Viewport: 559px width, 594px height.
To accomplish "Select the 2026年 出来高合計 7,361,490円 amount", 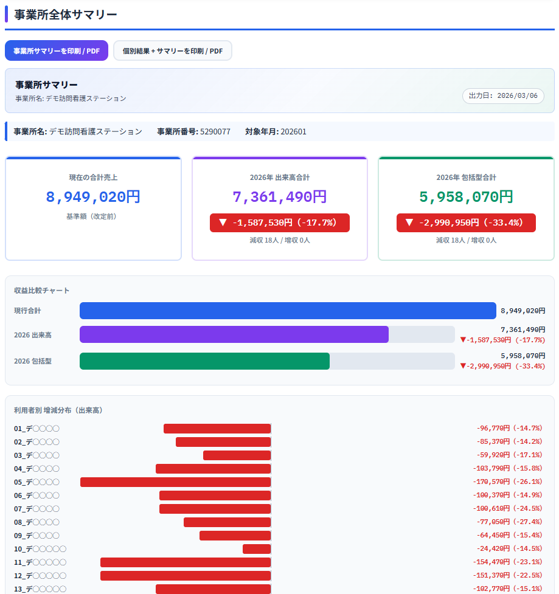I will pyautogui.click(x=279, y=197).
